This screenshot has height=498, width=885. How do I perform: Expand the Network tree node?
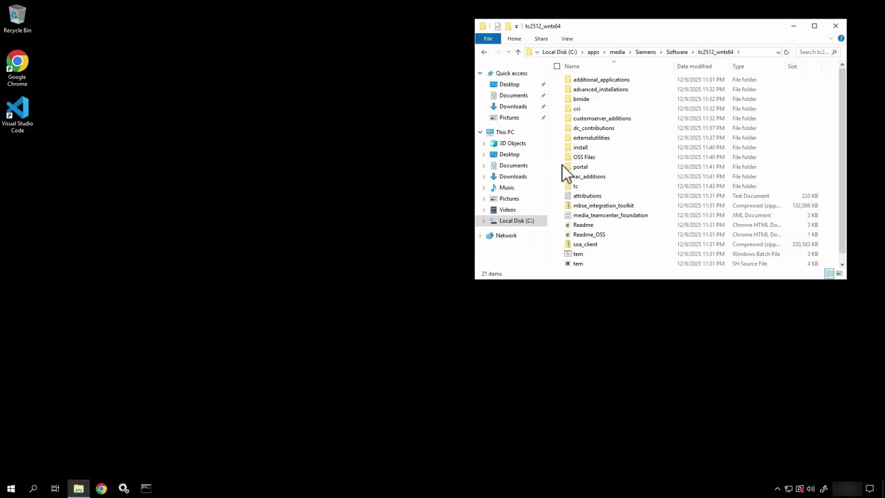click(480, 236)
